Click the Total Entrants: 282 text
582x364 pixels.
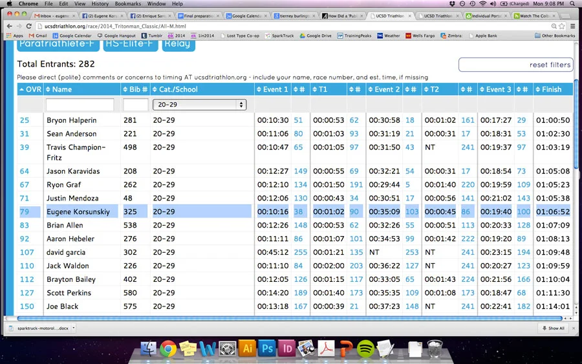click(56, 64)
